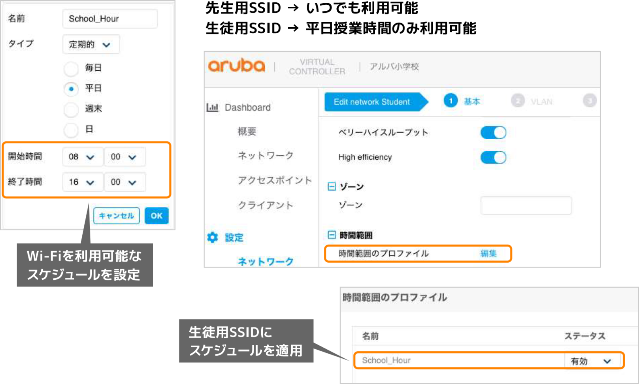Disable the ベリーハイスループット toggle
Viewport: 639px width, 384px height.
pyautogui.click(x=493, y=132)
